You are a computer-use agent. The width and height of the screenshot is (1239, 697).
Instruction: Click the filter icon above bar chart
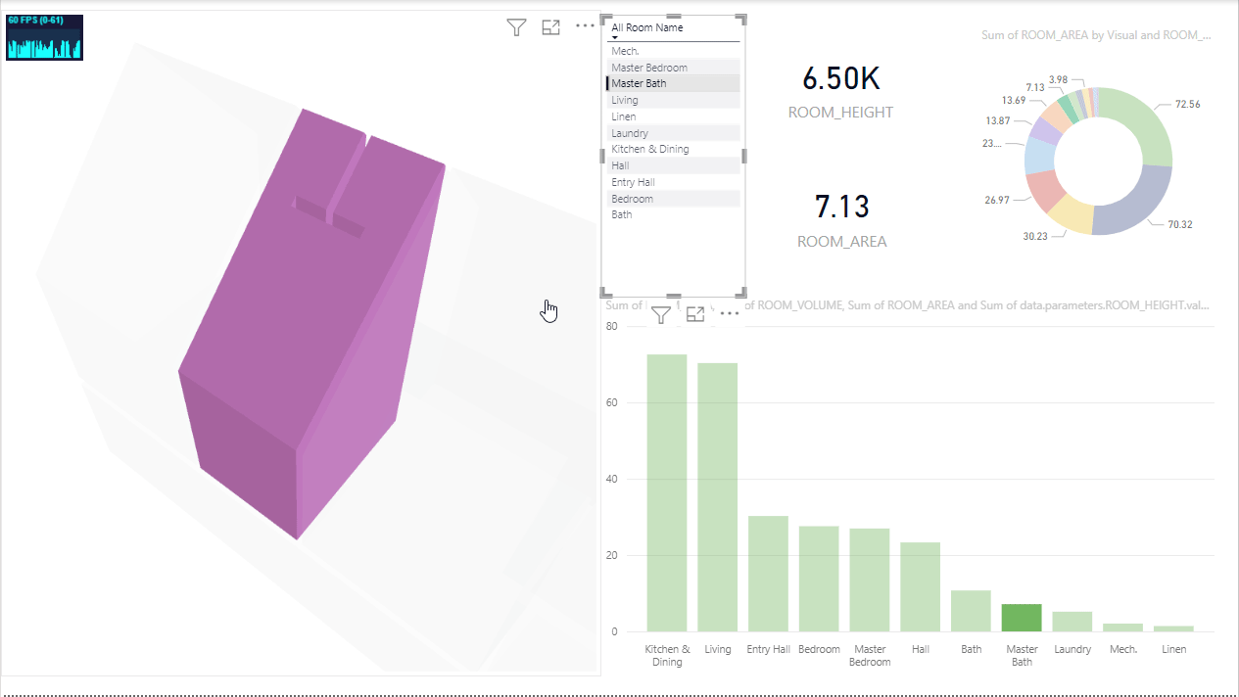point(661,314)
